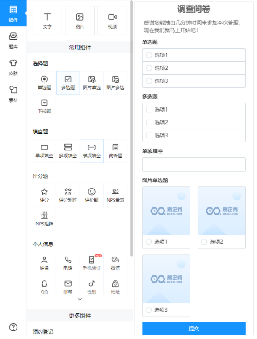Add the QQ field
The image size is (257, 339).
pos(44,287)
